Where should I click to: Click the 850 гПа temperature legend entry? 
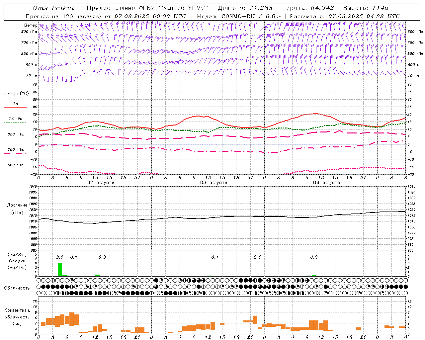pyautogui.click(x=15, y=134)
